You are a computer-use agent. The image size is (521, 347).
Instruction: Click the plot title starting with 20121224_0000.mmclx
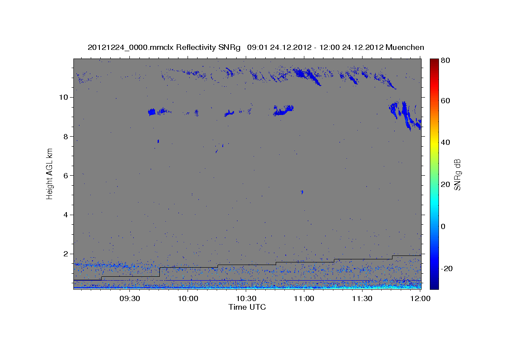[x=256, y=47]
